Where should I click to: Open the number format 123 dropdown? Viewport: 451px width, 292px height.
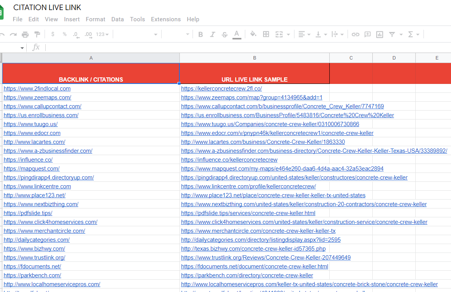coord(102,34)
